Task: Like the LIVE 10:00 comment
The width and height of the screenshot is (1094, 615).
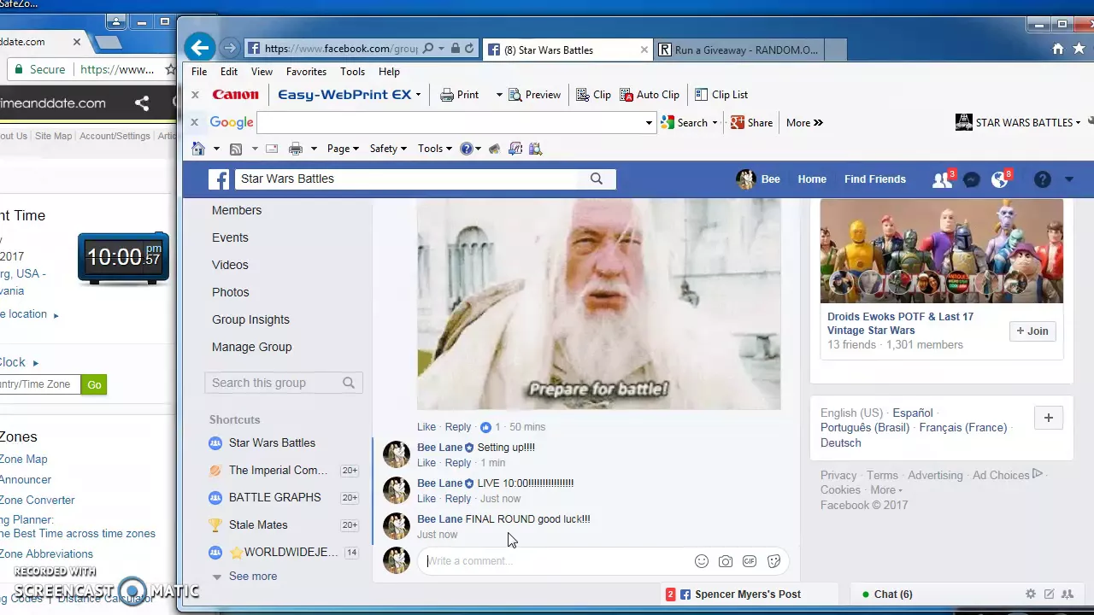Action: pyautogui.click(x=426, y=499)
